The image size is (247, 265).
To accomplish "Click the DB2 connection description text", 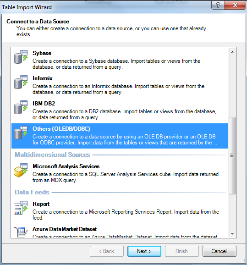I will click(x=124, y=114).
